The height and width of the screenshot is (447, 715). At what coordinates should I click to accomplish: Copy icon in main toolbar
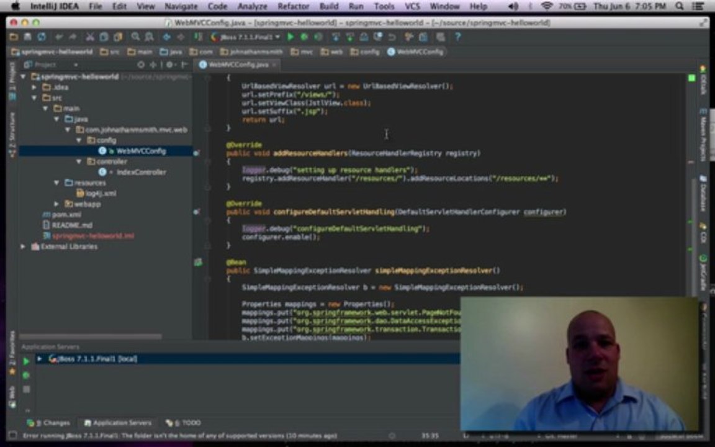point(104,37)
